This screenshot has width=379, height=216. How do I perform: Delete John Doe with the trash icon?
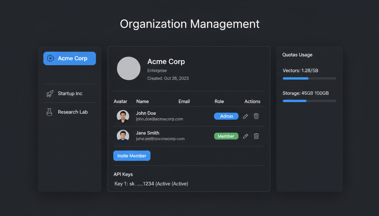coord(256,116)
